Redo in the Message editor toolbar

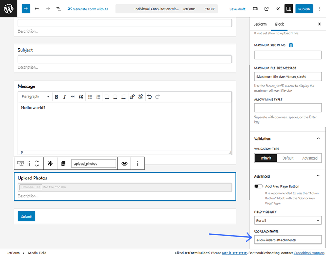pos(158,97)
